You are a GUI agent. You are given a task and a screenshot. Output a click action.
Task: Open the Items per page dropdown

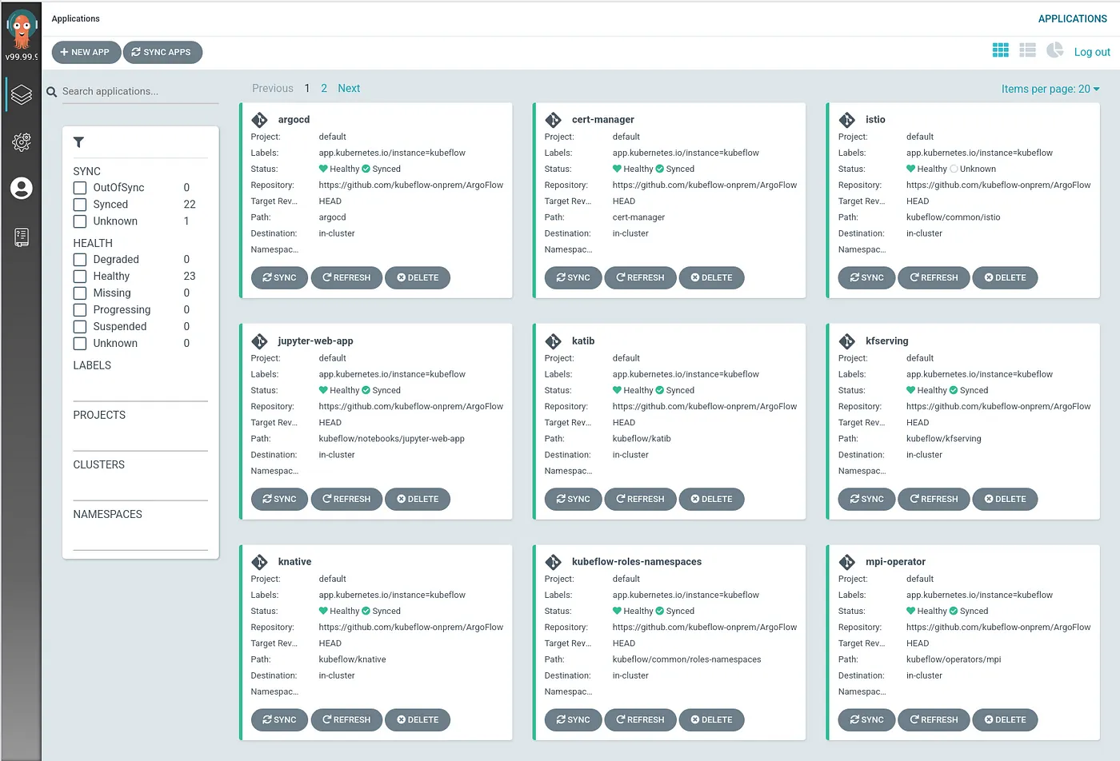(x=1050, y=89)
